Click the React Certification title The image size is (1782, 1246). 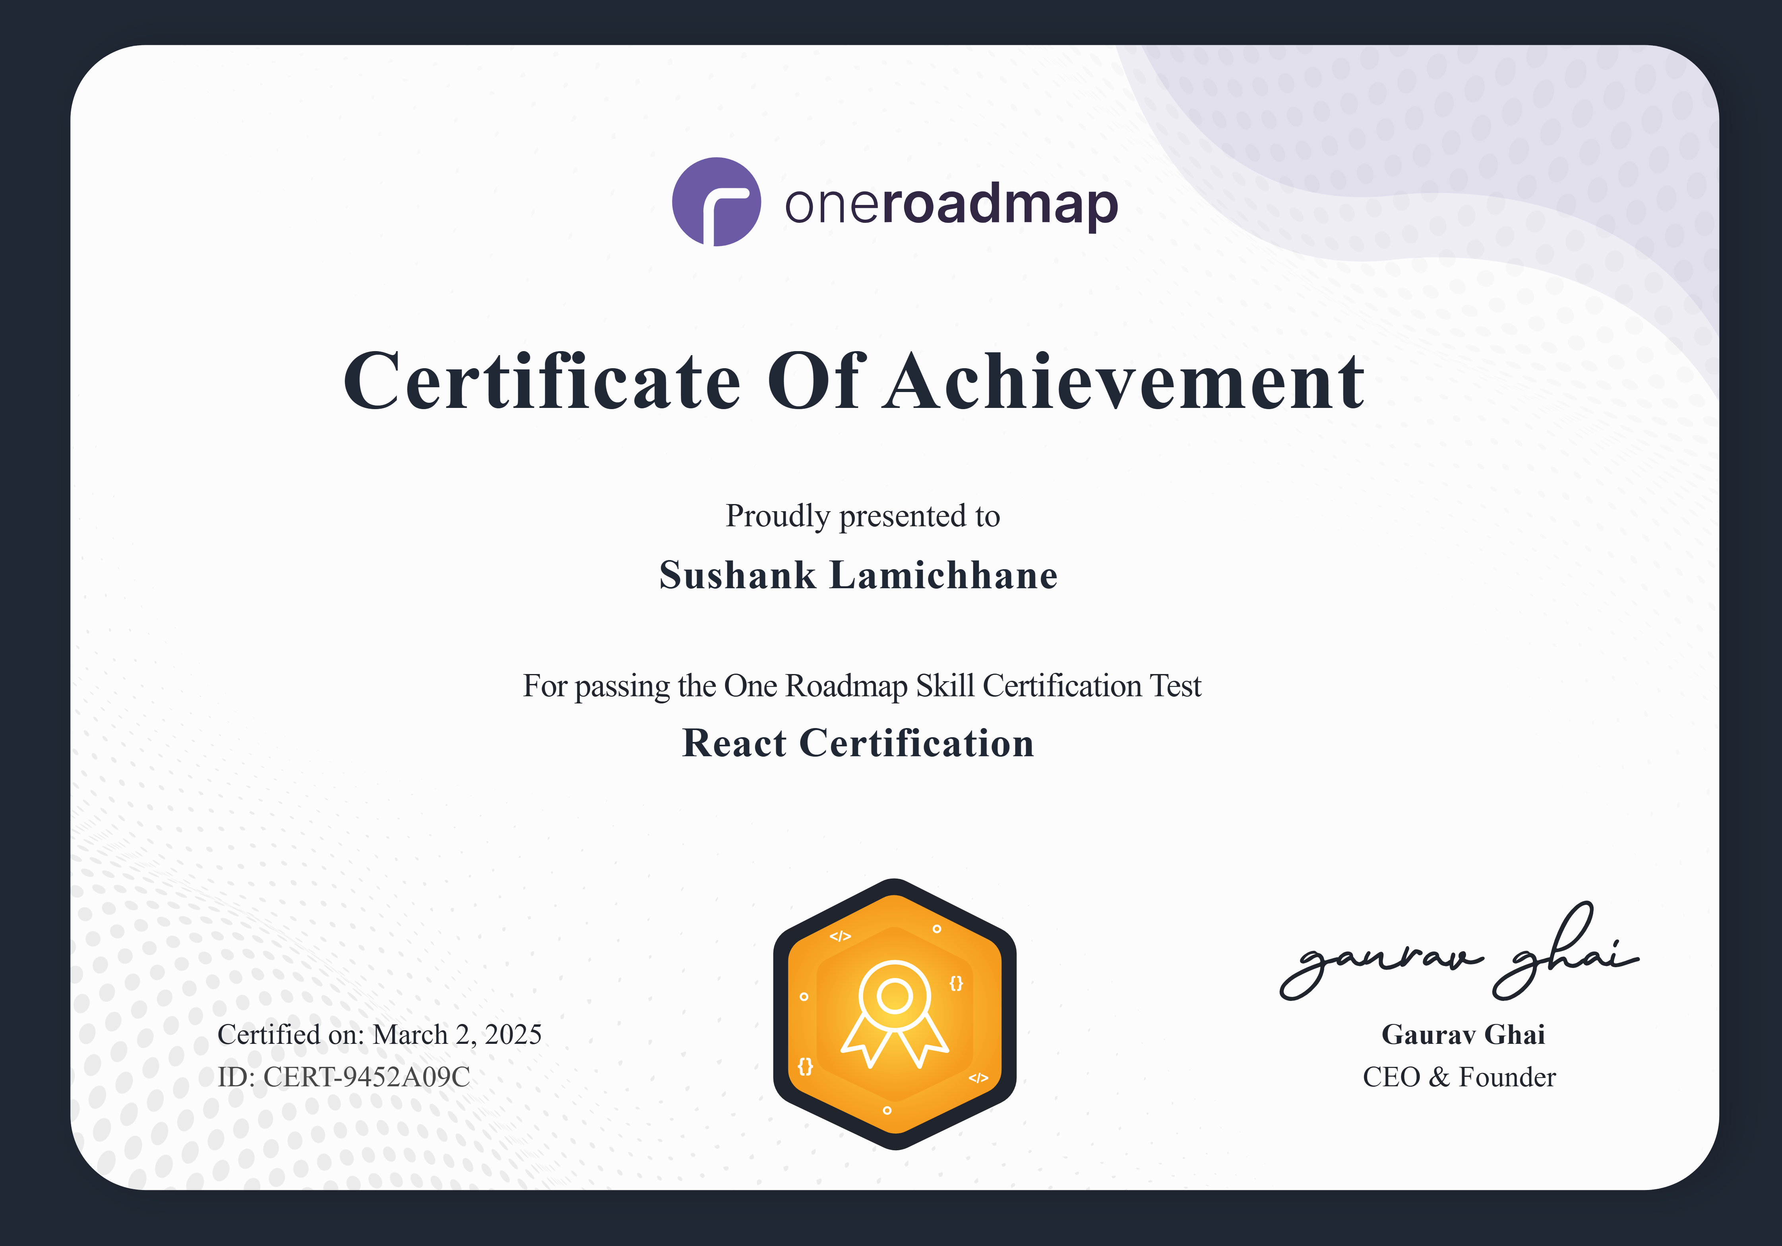(x=858, y=742)
